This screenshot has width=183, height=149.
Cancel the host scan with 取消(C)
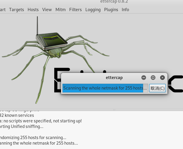click(x=157, y=88)
